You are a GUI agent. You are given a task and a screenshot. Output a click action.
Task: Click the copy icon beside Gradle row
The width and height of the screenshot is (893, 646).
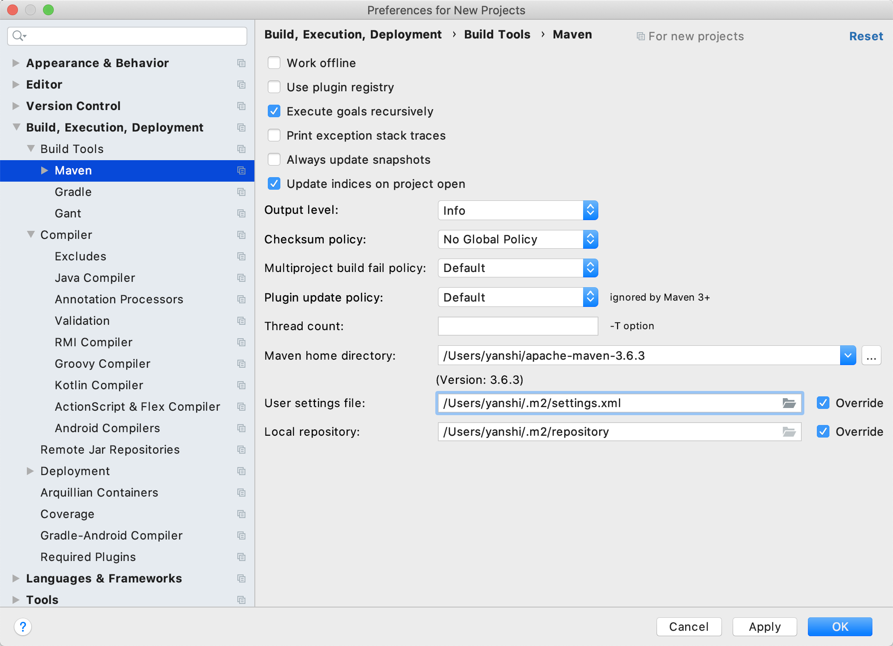point(241,192)
